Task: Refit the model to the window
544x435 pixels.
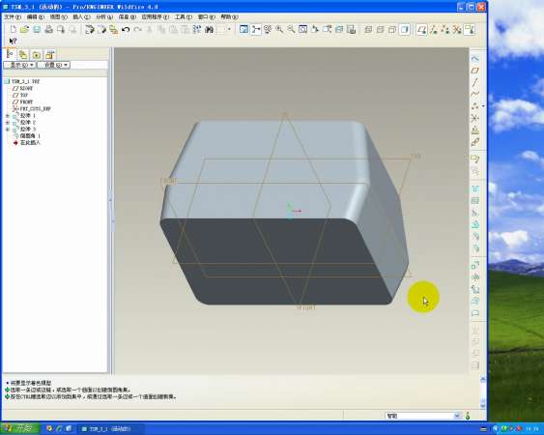Action: point(302,30)
